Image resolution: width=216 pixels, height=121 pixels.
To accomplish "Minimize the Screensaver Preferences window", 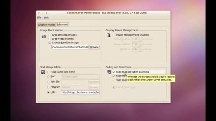I will tap(43, 13).
